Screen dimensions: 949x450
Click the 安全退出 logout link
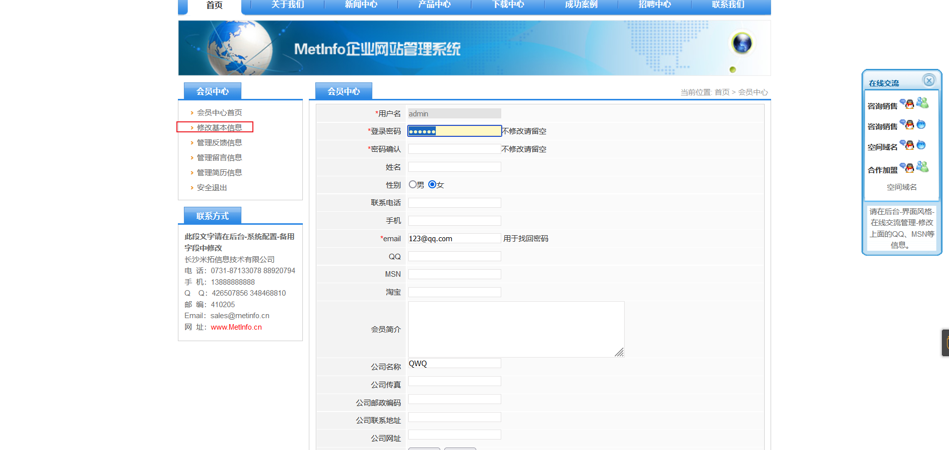click(211, 187)
